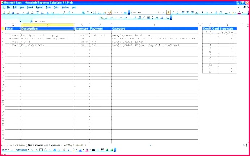Switch to the Monthly Expenses sheet tab
This screenshot has height=156, width=250.
pos(73,145)
